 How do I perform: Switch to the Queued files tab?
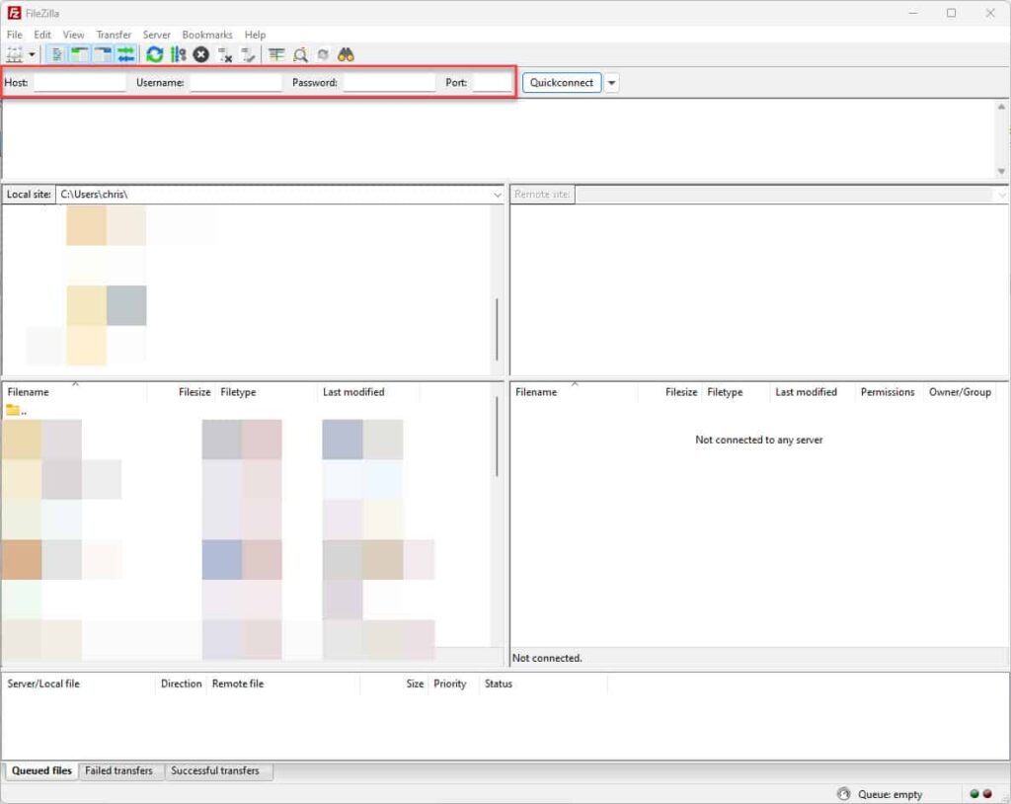pyautogui.click(x=41, y=771)
